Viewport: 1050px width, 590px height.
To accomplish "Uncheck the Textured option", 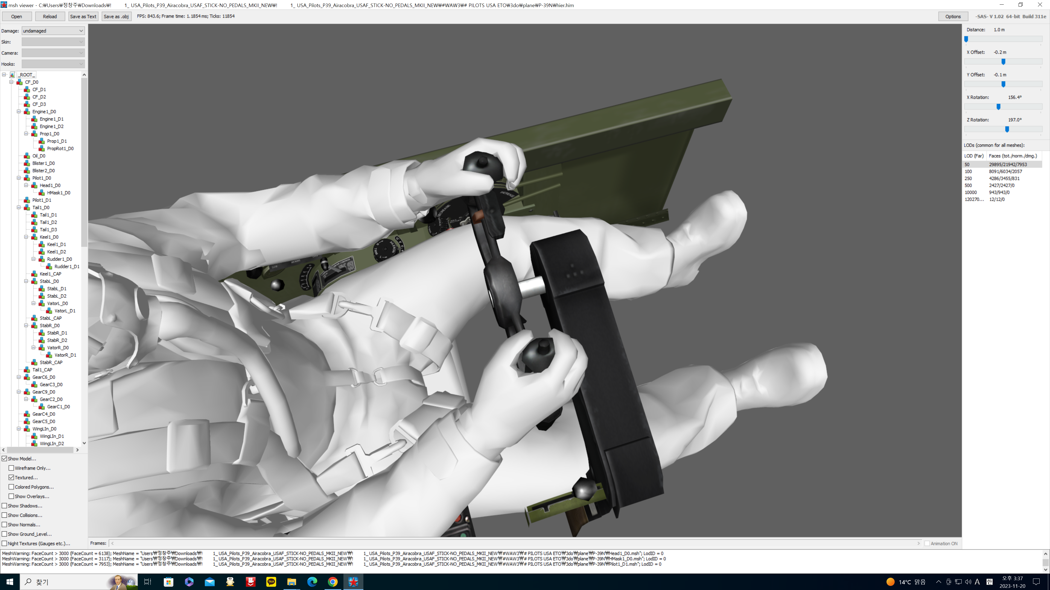I will click(x=11, y=478).
